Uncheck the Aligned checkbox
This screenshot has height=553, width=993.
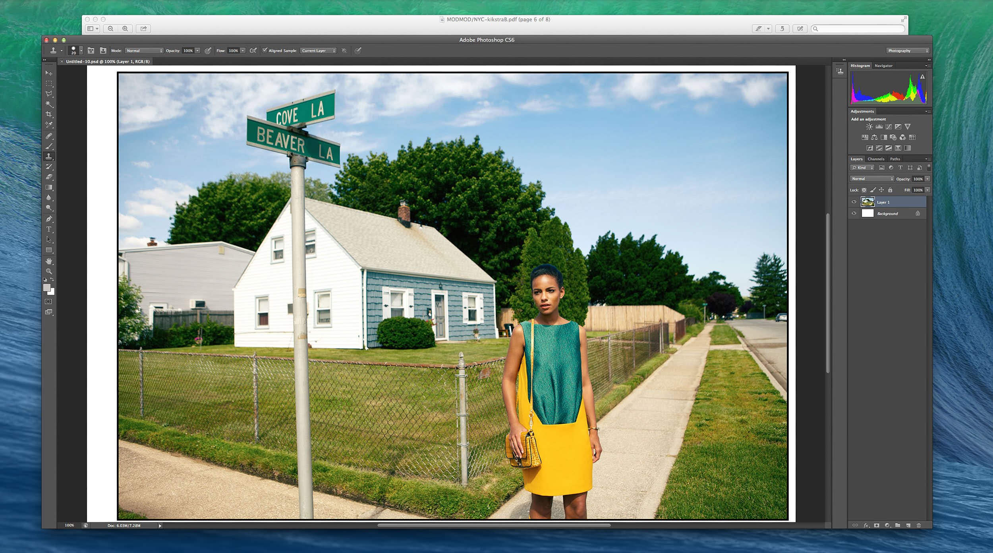click(265, 50)
